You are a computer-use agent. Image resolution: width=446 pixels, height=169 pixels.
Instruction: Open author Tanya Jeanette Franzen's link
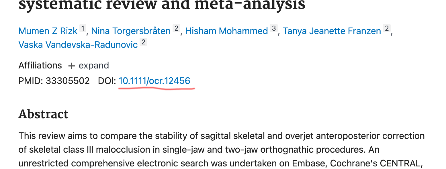click(x=332, y=31)
